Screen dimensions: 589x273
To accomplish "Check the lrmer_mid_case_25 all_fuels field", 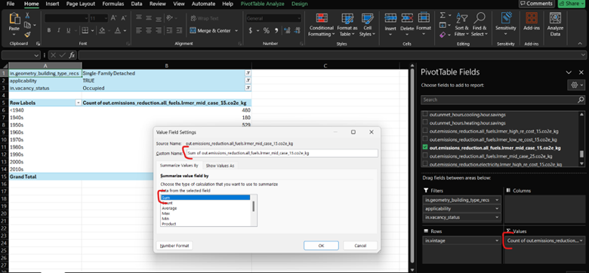I will [425, 155].
